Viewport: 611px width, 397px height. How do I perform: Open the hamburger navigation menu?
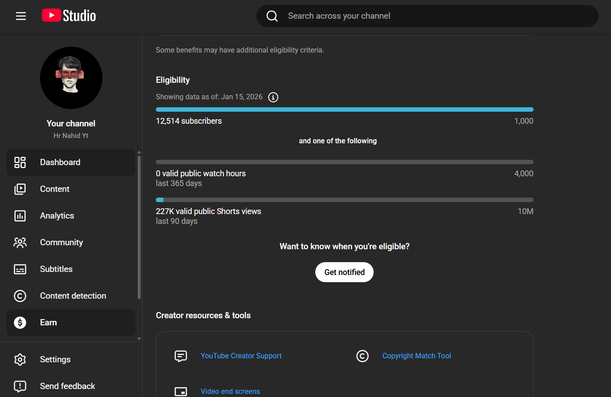pos(21,16)
